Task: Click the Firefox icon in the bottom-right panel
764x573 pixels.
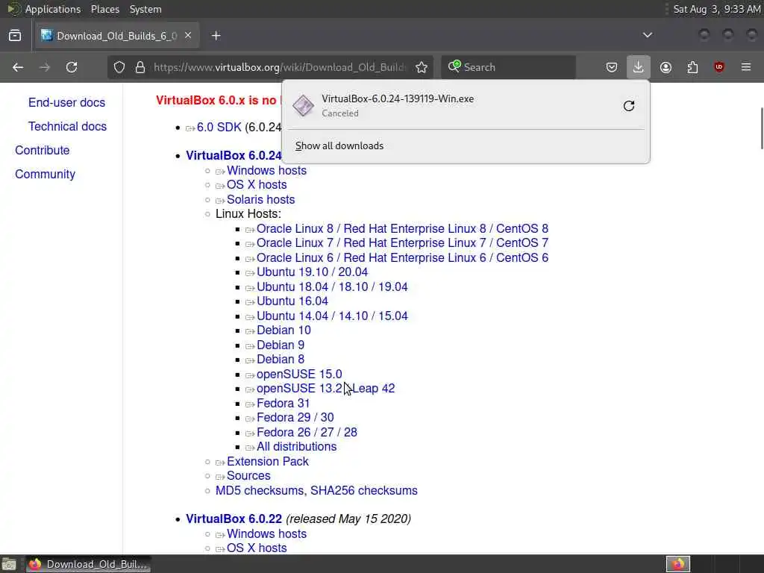Action: (678, 564)
